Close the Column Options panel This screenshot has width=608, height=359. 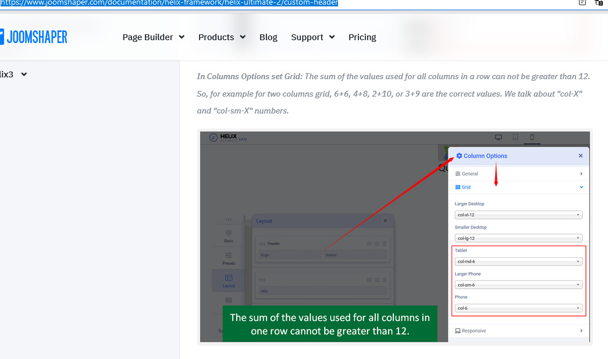580,156
